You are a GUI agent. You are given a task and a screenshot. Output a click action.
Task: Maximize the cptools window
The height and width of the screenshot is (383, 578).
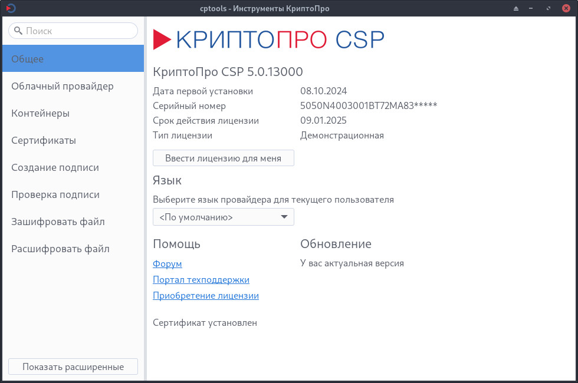[x=549, y=8]
